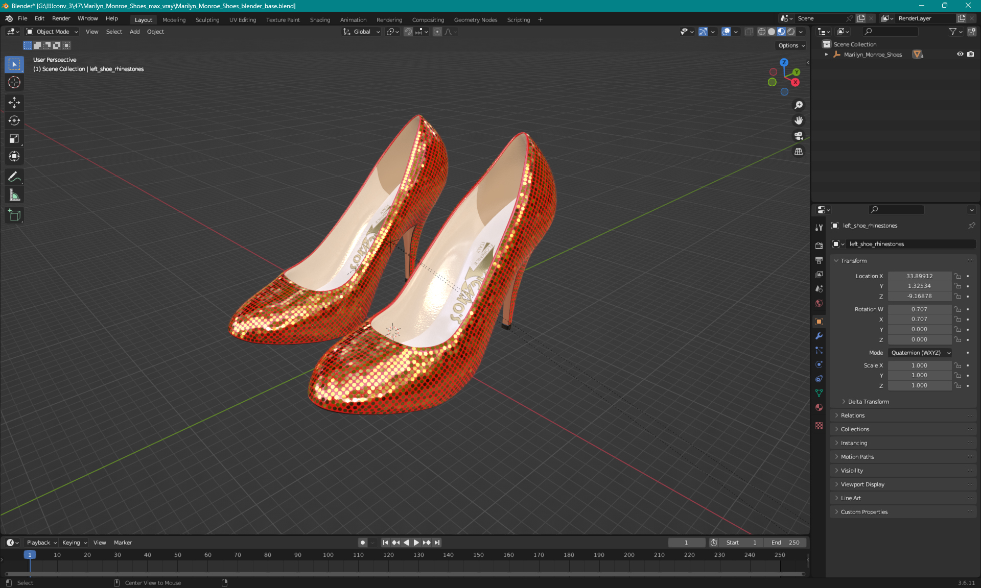Open the World properties tab
Viewport: 981px width, 588px height.
[819, 303]
